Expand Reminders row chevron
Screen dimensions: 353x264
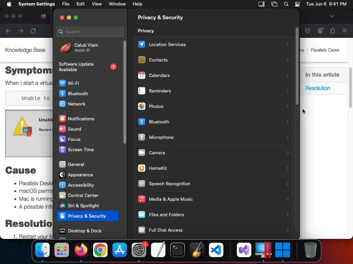(x=288, y=91)
